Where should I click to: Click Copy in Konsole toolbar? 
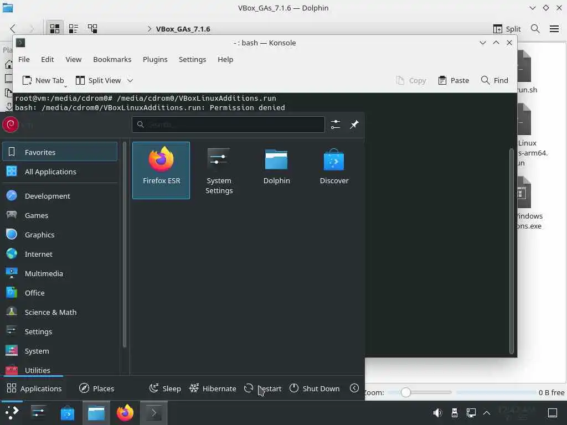[411, 80]
